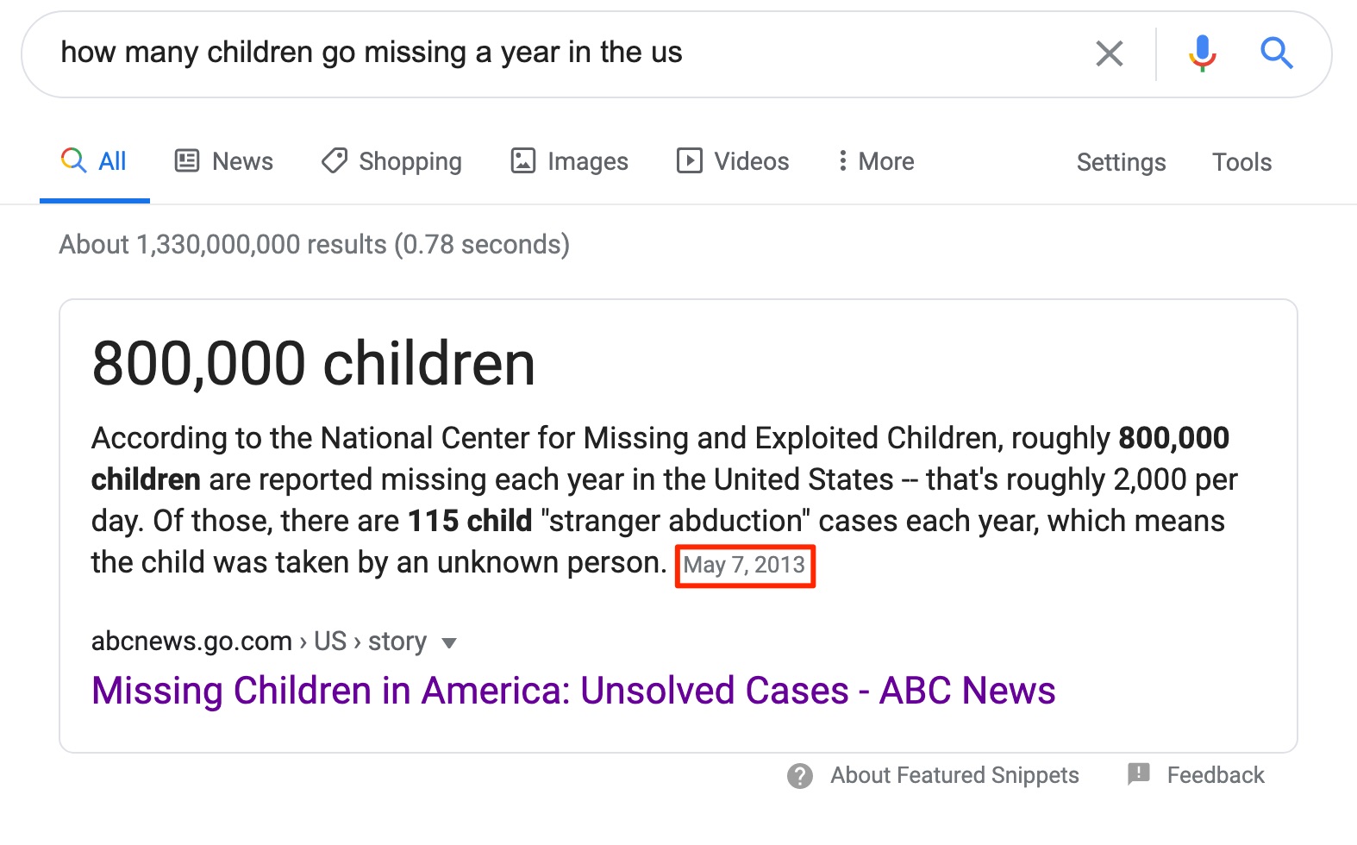Screen dimensions: 1357x845
Task: Start voice search with microphone icon
Action: tap(1202, 53)
